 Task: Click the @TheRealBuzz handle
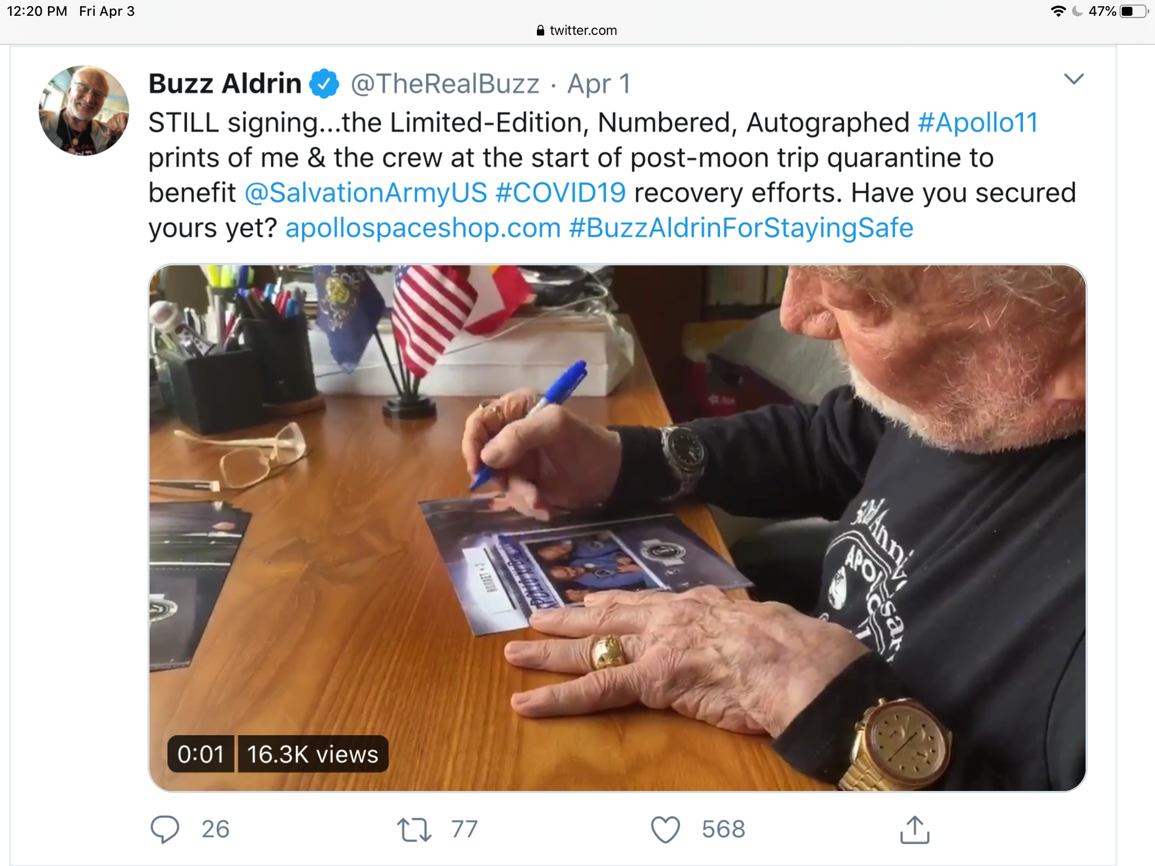click(445, 84)
